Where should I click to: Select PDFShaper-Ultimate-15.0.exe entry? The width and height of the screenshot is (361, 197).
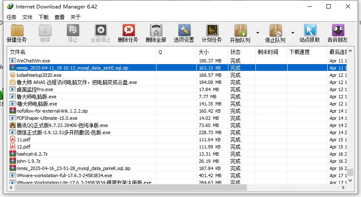tap(178, 118)
